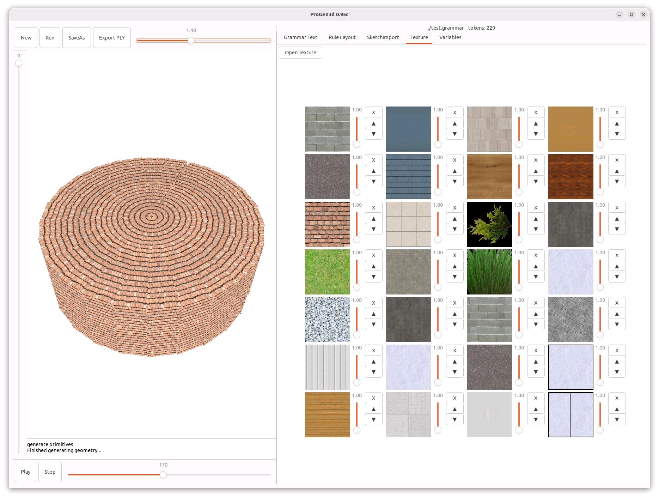Remove the white pebbles texture with X
The height and width of the screenshot is (498, 659).
tap(373, 303)
